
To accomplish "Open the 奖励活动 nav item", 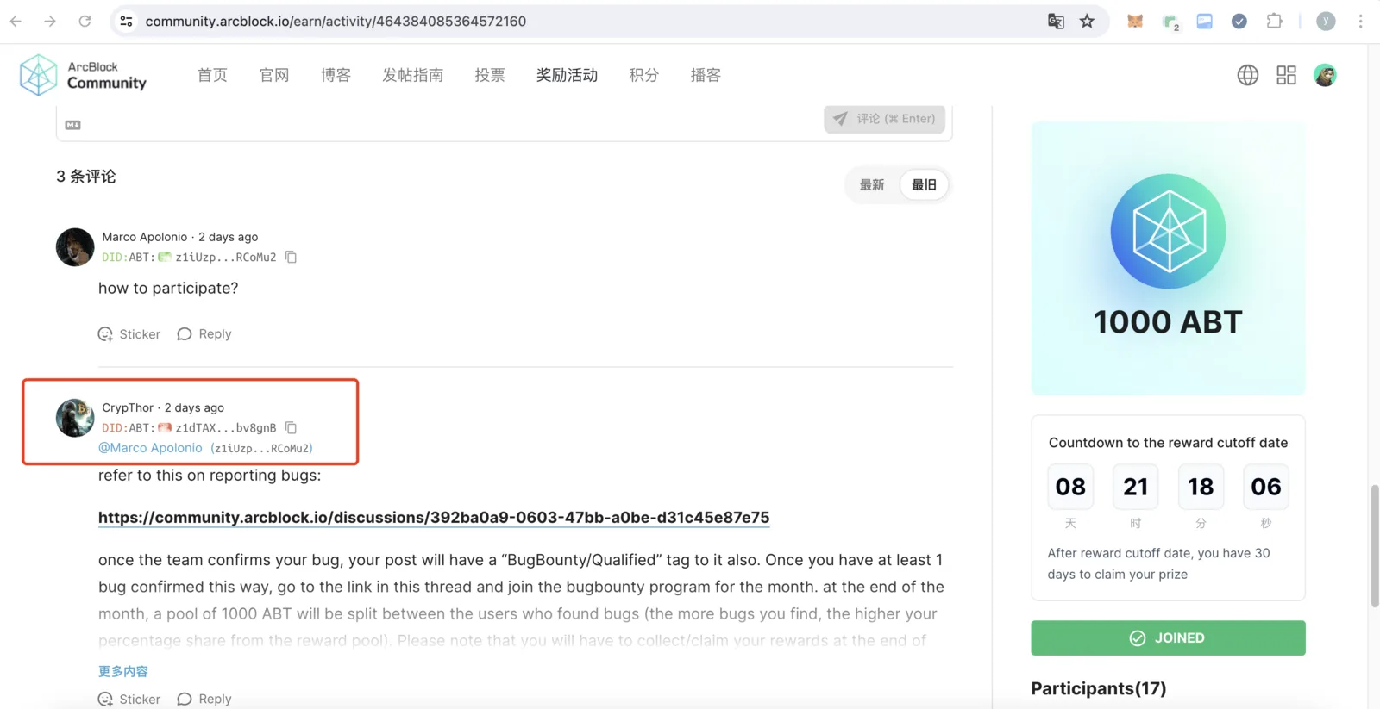I will [567, 75].
